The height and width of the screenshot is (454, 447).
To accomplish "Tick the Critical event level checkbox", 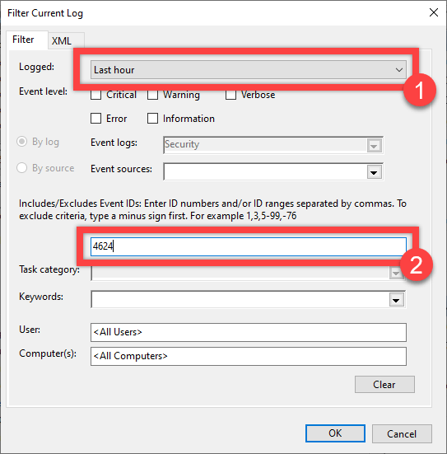I will point(95,95).
